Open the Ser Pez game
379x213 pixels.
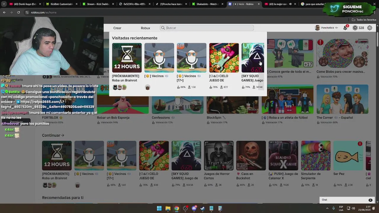click(348, 156)
